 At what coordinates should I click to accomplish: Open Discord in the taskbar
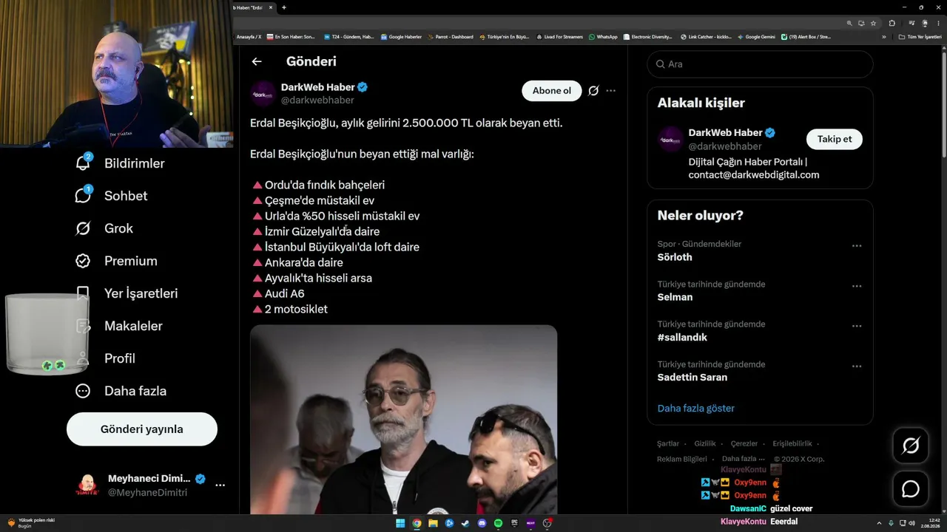point(482,523)
